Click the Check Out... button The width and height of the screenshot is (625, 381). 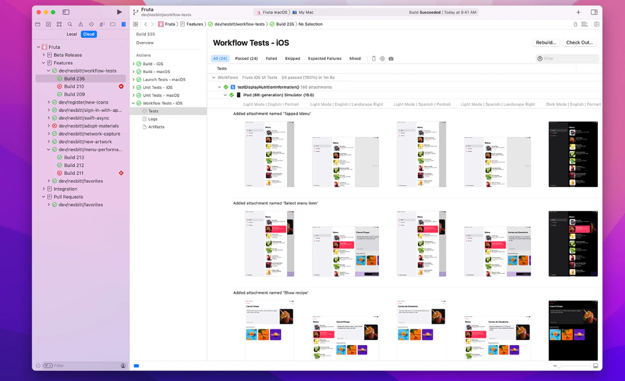[581, 42]
